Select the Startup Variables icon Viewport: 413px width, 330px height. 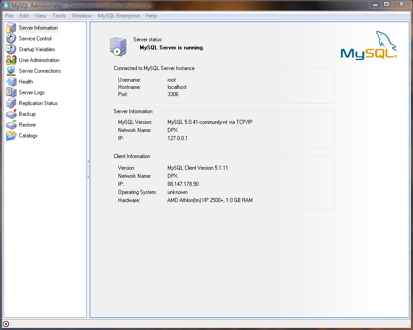point(11,49)
